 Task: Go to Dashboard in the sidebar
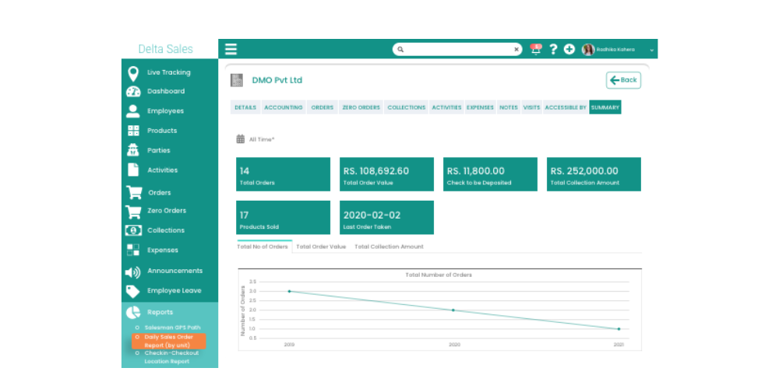pos(166,91)
